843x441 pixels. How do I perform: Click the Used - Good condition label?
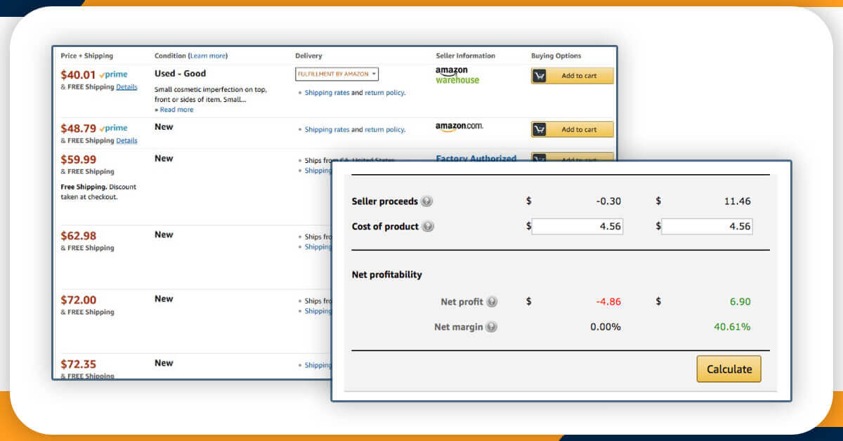click(x=180, y=74)
